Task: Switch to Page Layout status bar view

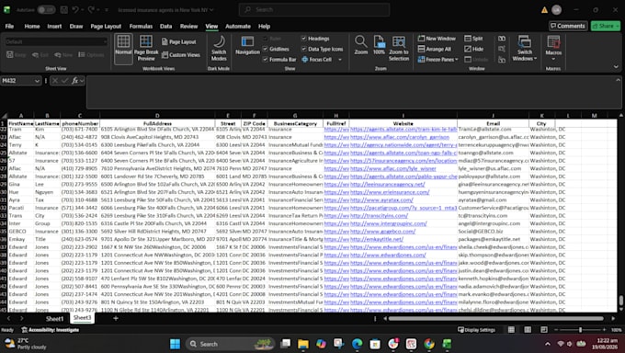Action: (528, 330)
